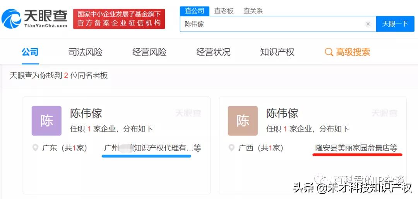This screenshot has width=418, height=199.
Task: Click 任职 1 家企业 in the Guangdong card
Action: [93, 129]
